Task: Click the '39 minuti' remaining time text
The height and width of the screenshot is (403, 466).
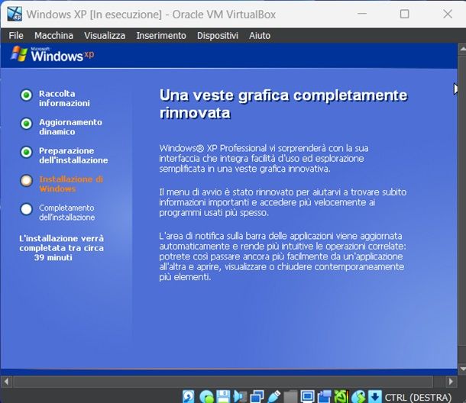Action: [53, 257]
